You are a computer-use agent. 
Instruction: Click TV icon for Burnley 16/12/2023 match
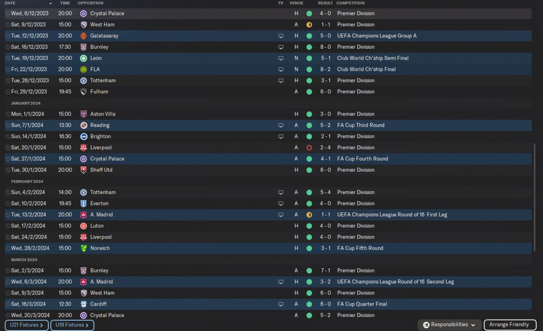[x=280, y=47]
